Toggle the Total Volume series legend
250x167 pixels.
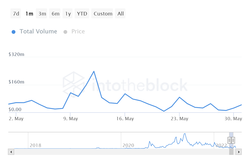[35, 32]
